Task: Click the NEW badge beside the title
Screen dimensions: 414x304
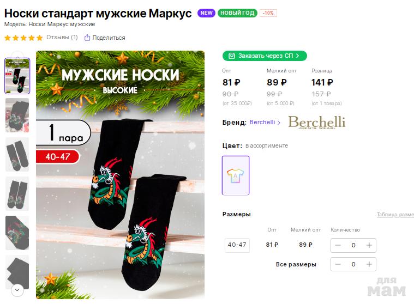Action: (x=206, y=13)
